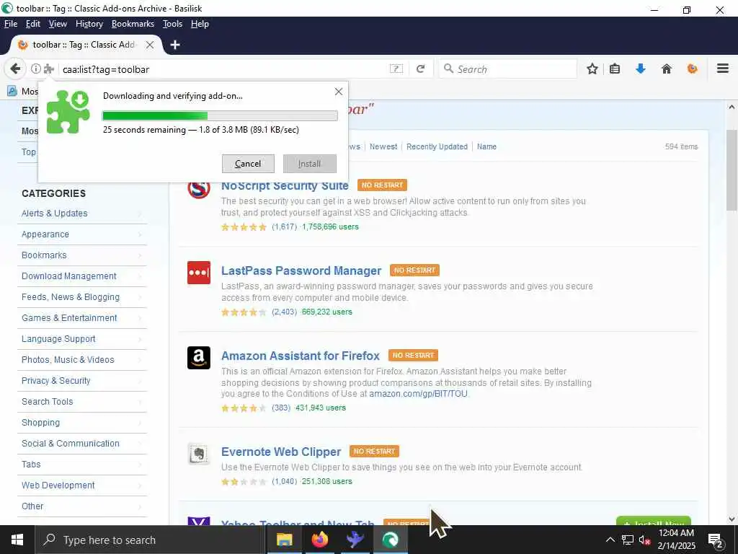Click the LastPass add-on icon
This screenshot has width=738, height=554.
point(199,273)
